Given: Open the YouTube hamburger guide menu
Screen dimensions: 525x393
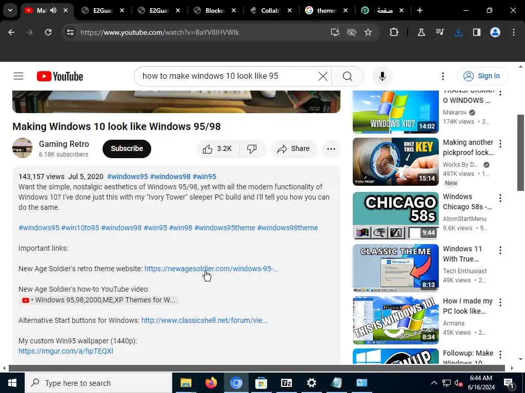Looking at the screenshot, I should [18, 76].
